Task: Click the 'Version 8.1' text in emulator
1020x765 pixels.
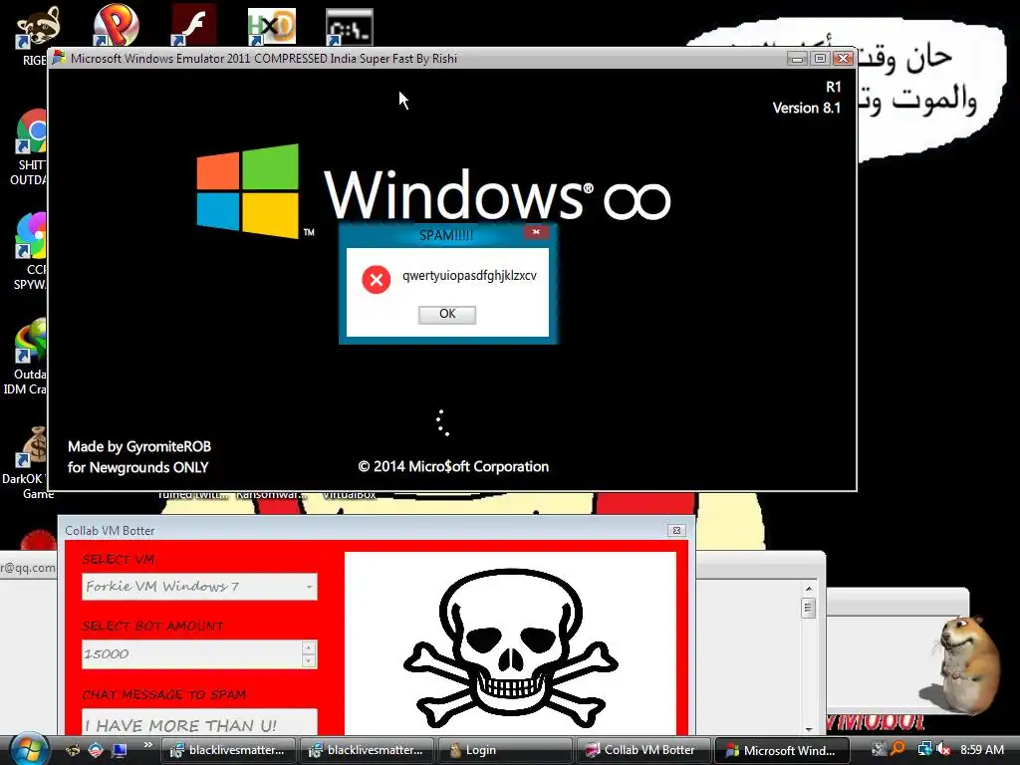Action: [x=807, y=108]
